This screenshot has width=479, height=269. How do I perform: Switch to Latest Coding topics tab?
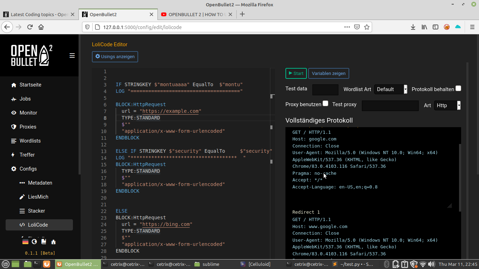tap(39, 14)
